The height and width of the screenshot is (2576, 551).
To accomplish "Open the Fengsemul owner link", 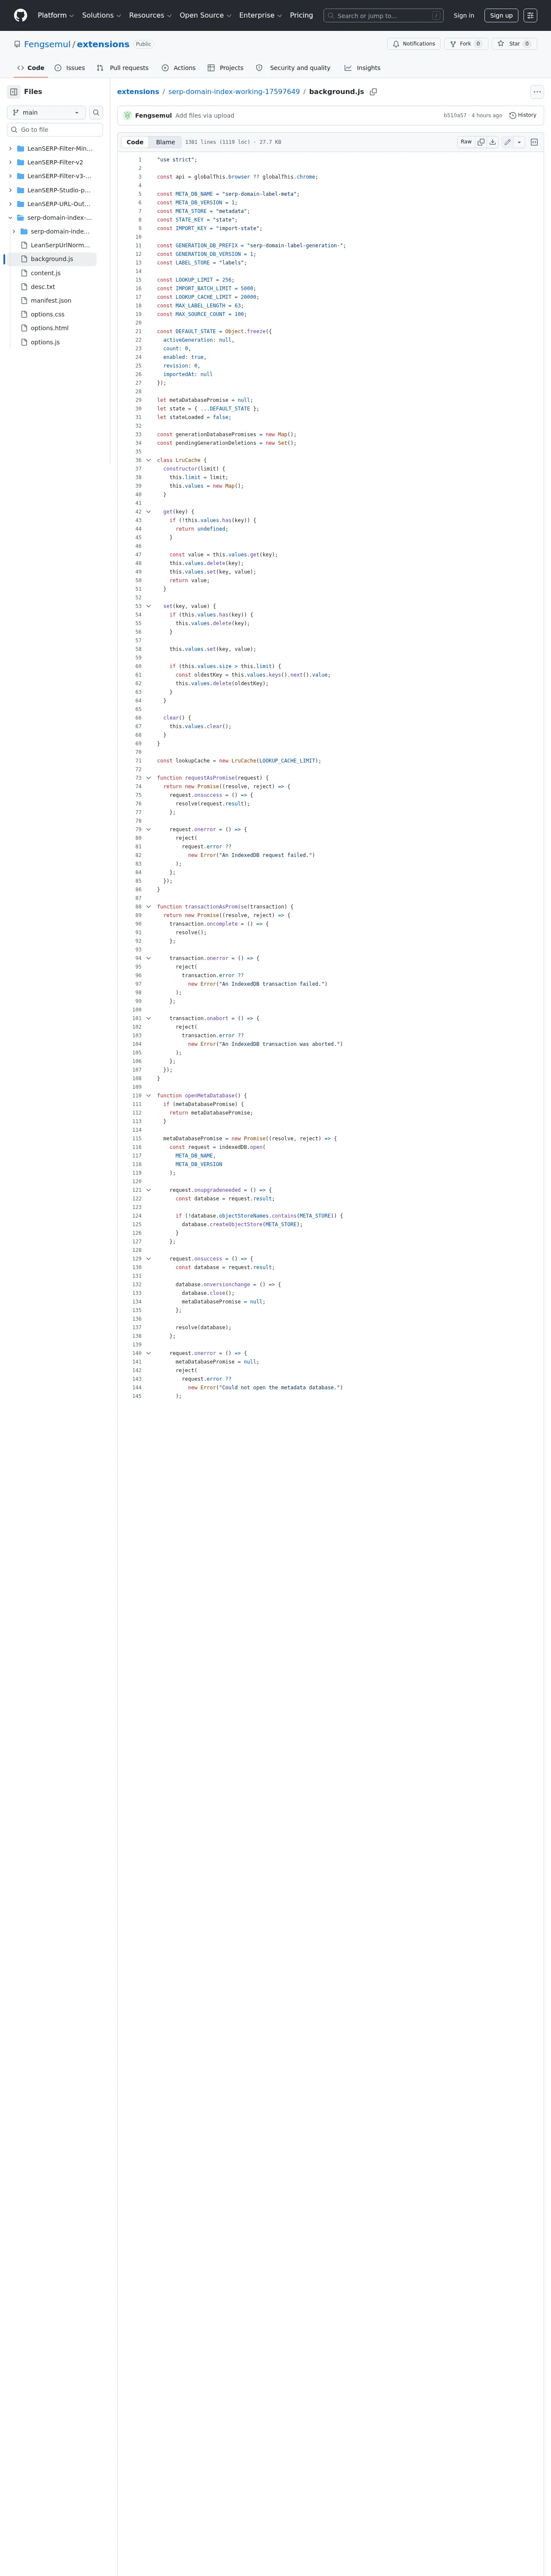I will click(47, 44).
